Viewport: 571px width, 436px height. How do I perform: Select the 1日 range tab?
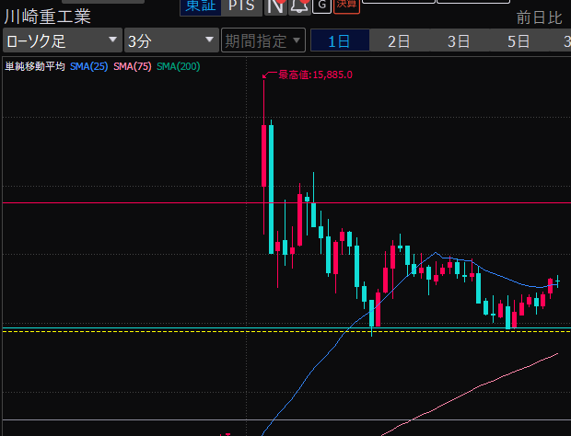pyautogui.click(x=339, y=40)
